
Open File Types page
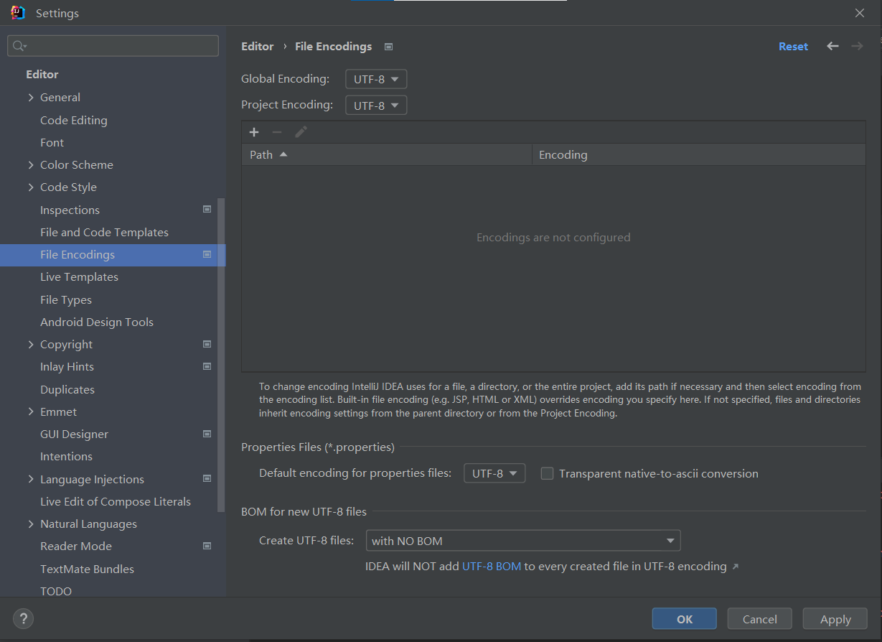(x=66, y=299)
